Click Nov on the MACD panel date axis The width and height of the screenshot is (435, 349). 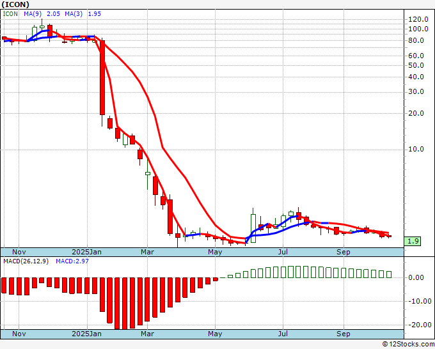pyautogui.click(x=19, y=334)
